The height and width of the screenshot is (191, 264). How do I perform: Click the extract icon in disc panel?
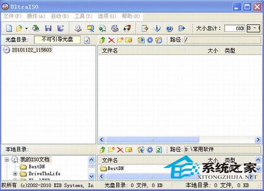click(141, 40)
